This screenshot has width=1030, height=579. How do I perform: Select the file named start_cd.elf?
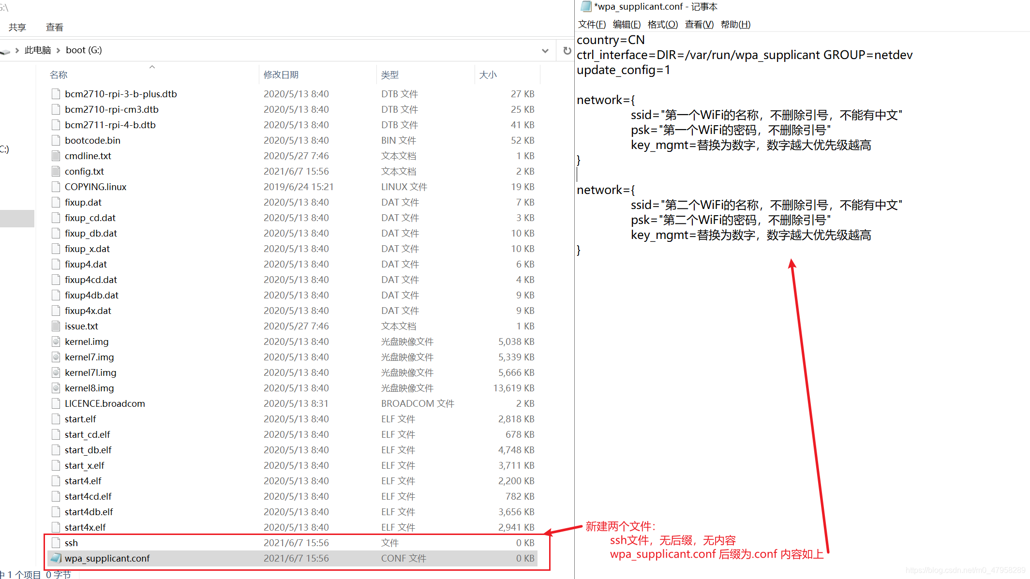(88, 434)
